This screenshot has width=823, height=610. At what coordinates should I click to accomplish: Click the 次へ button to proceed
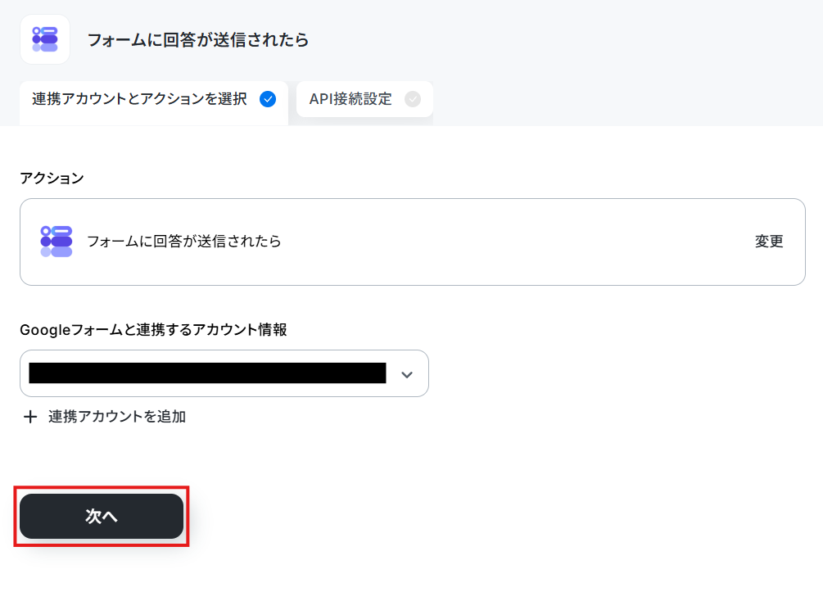coord(102,516)
